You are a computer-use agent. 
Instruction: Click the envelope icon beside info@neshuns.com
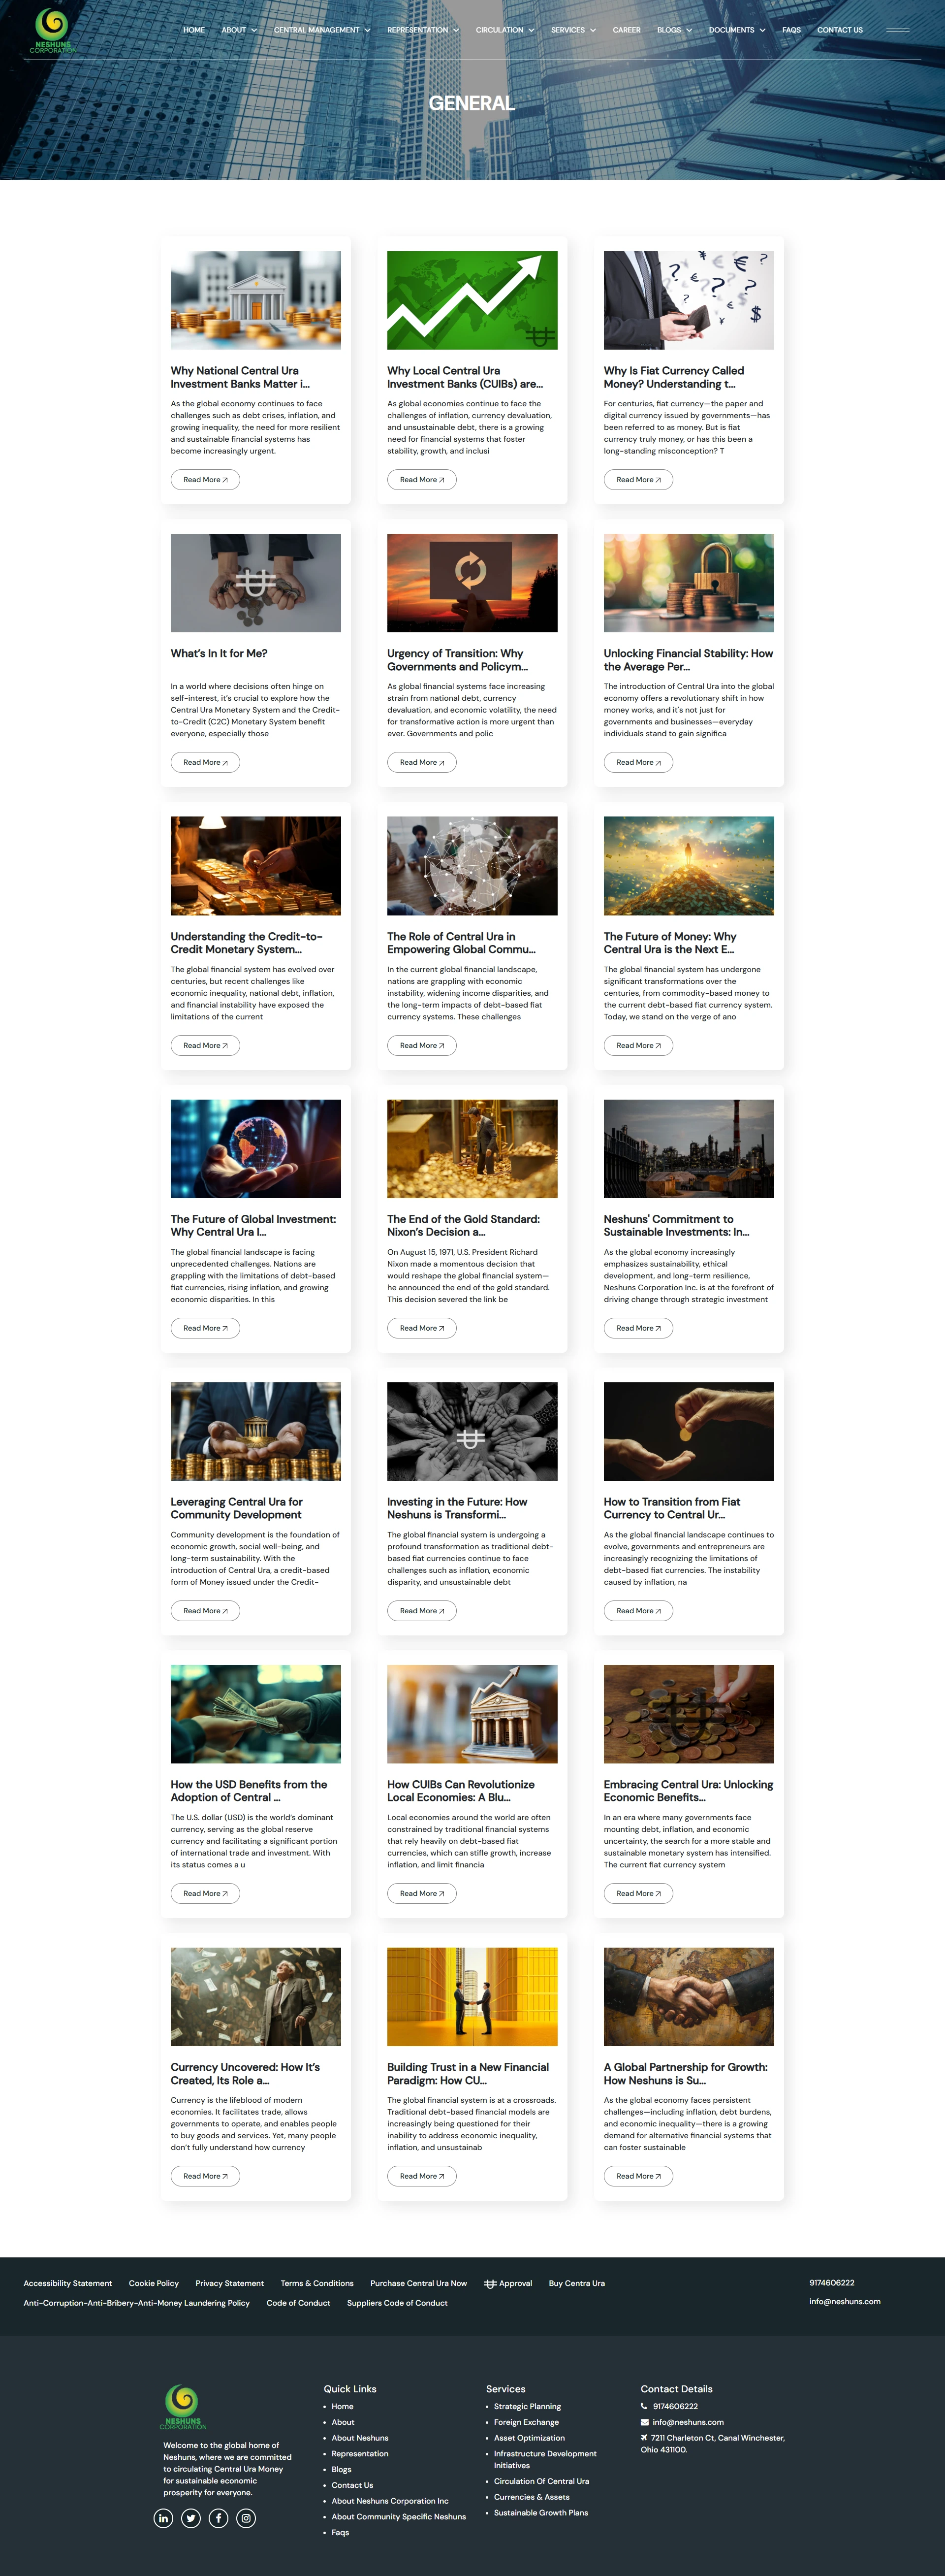click(644, 2422)
